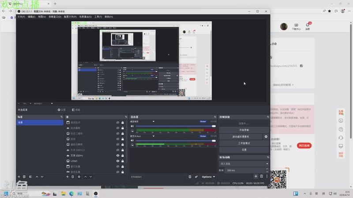
Task: Open virtual camera settings gear
Action: [266, 136]
